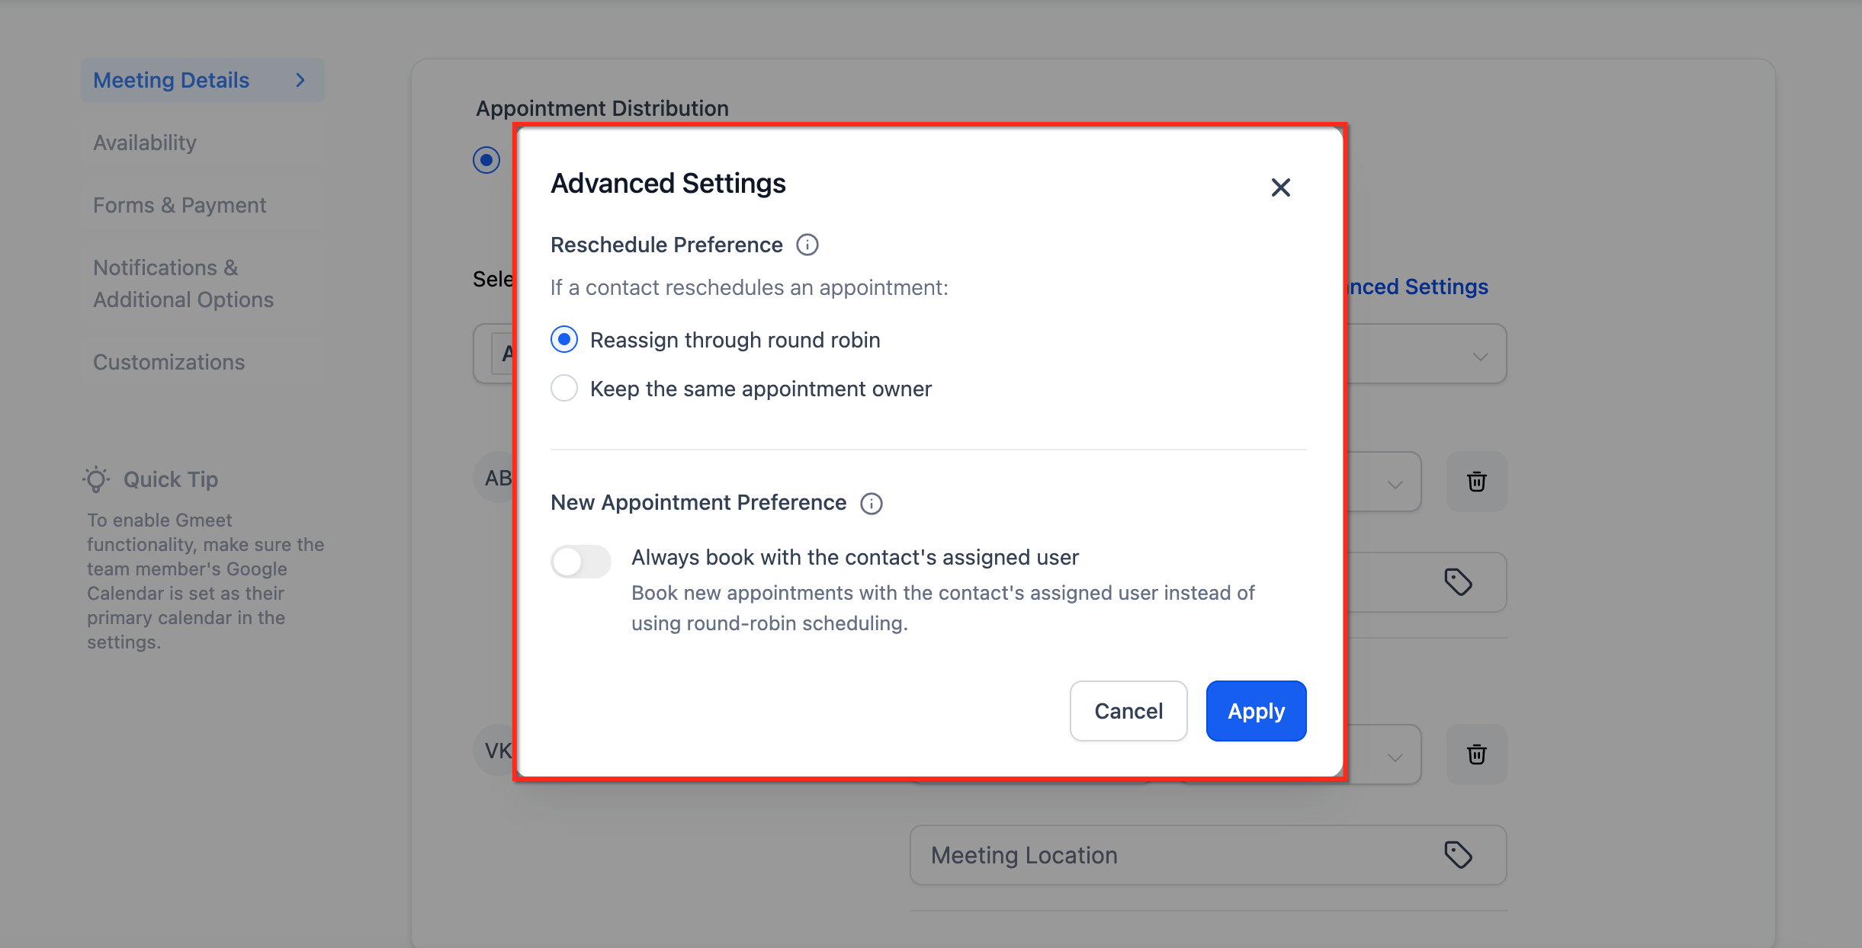Open the dropdown beside lower trash icon
This screenshot has height=948, width=1862.
pos(1395,757)
